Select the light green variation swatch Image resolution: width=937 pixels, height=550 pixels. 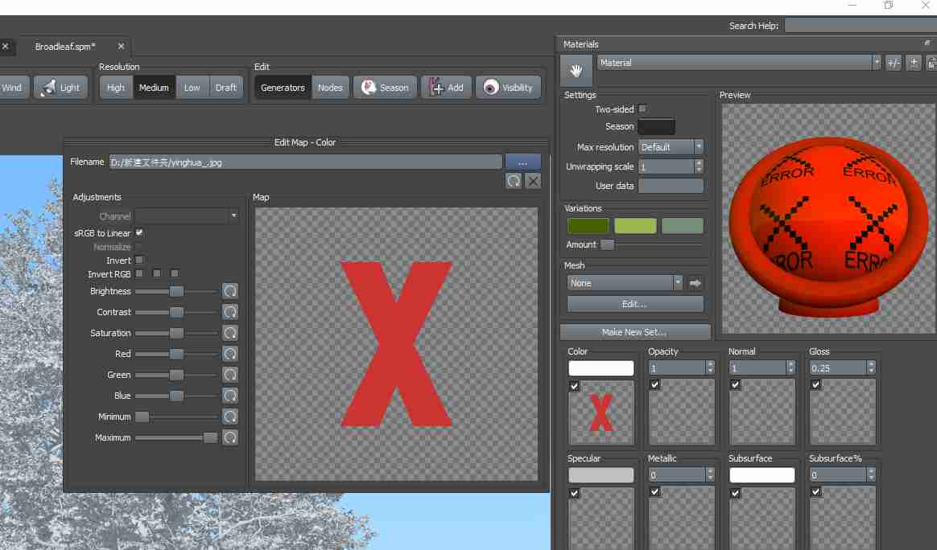point(635,226)
